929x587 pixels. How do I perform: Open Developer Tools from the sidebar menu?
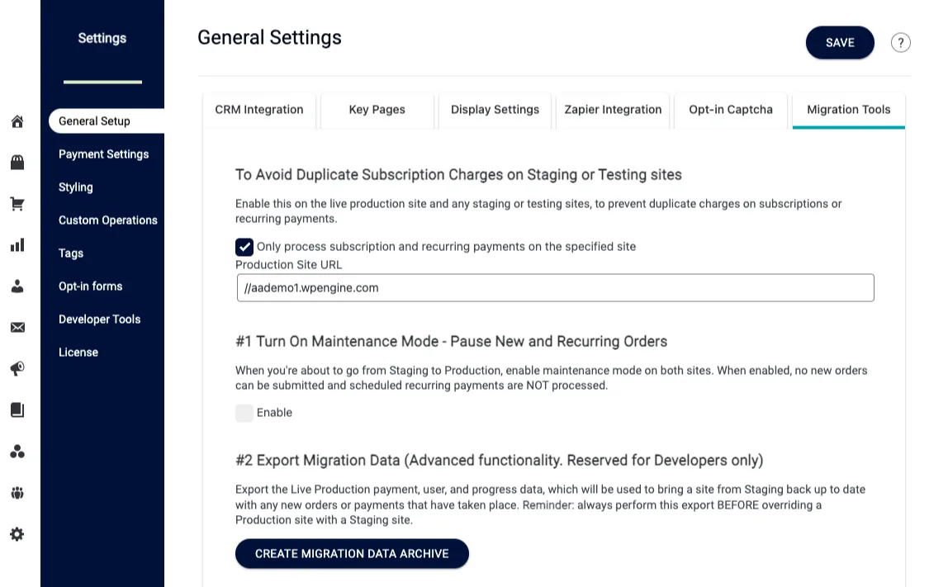coord(99,320)
